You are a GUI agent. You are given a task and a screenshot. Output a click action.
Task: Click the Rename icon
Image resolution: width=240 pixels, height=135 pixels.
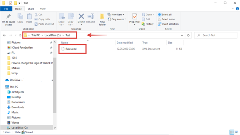point(91,18)
